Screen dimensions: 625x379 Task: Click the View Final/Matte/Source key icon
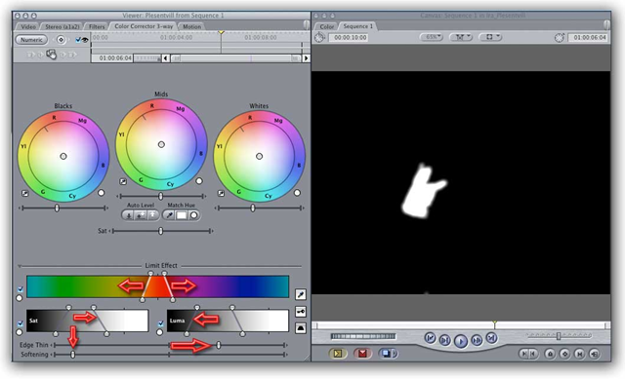tap(301, 312)
